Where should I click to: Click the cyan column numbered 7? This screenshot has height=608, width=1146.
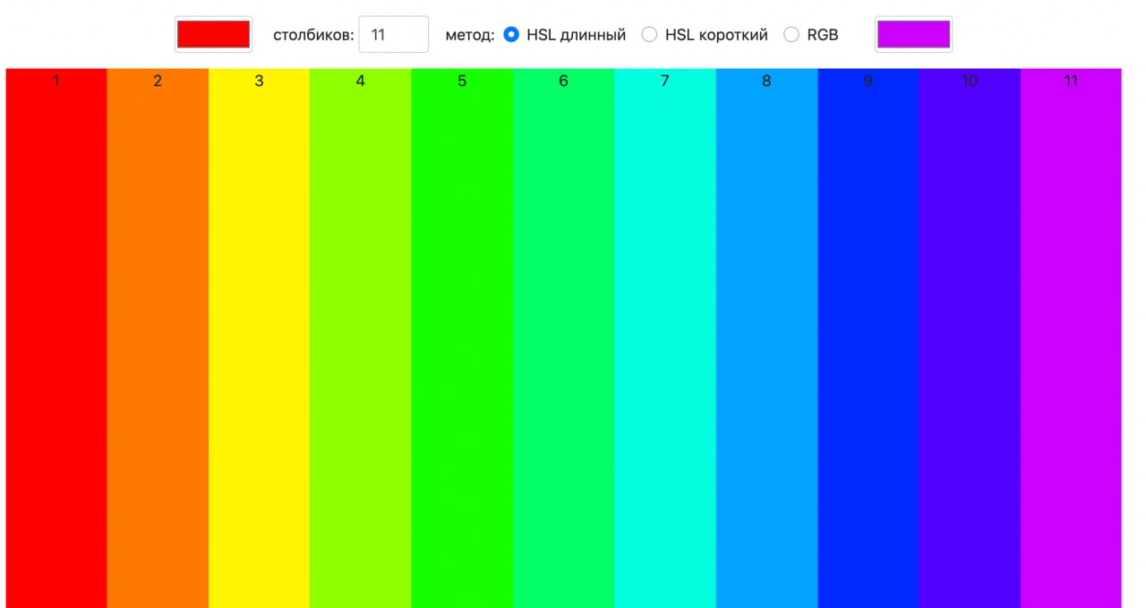(665, 338)
